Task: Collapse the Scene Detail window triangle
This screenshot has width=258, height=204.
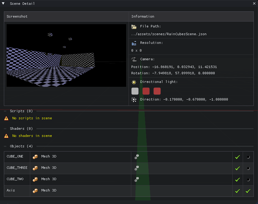Action: coord(3,4)
